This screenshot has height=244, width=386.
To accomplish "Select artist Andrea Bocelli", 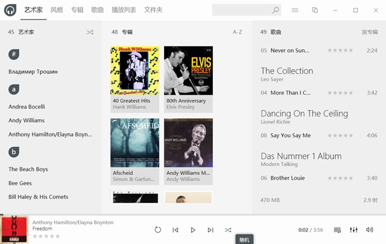I will point(27,107).
